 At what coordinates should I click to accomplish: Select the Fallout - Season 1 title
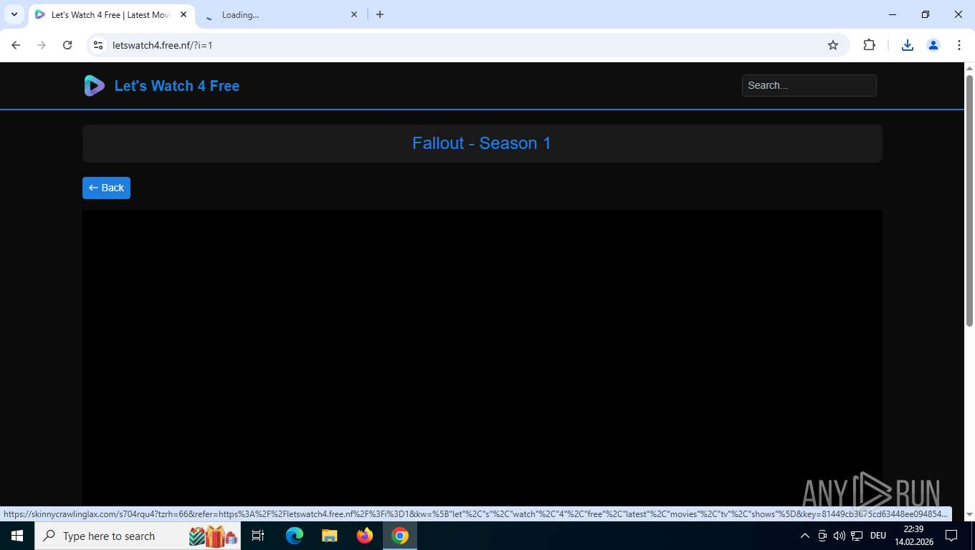click(482, 143)
